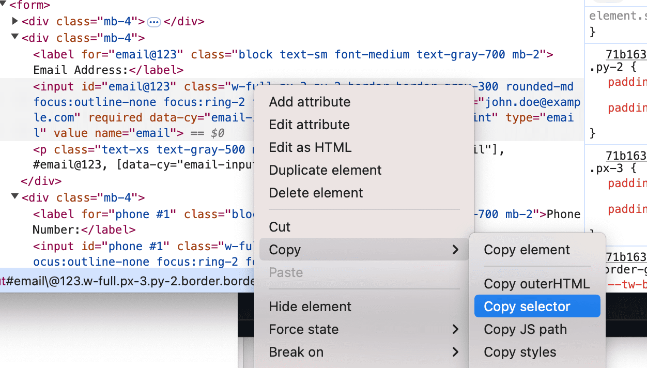Viewport: 647px width, 368px height.
Task: Open the 71b163 source link above .px-3
Action: [x=626, y=156]
